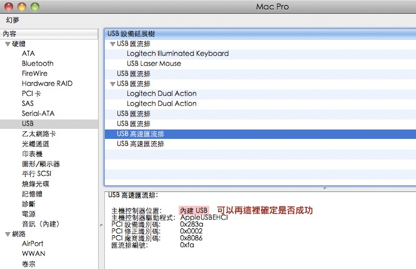Select USB 匯流排 row below USB Laser Mouse
416x269 pixels.
pos(260,74)
